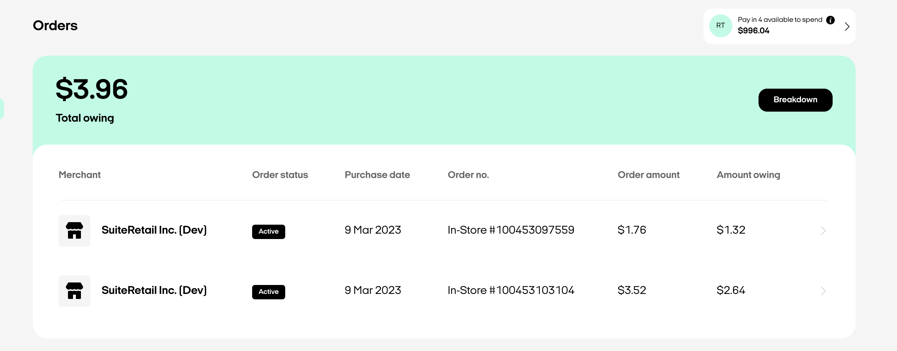Screen dimensions: 897x351
Task: Click the Amount owing column header
Action: click(748, 175)
